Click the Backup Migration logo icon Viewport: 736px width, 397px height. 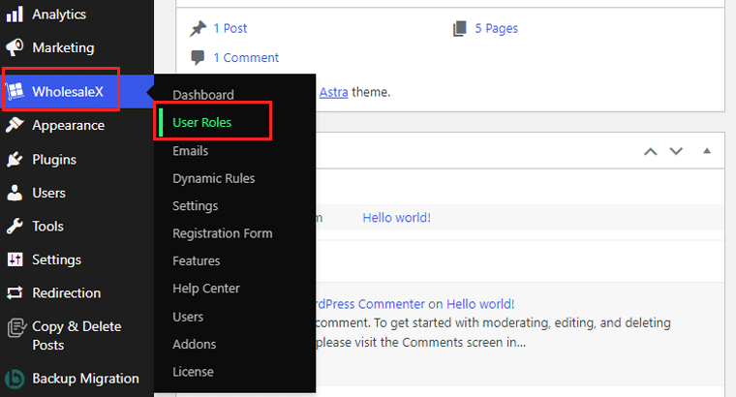[x=15, y=379]
